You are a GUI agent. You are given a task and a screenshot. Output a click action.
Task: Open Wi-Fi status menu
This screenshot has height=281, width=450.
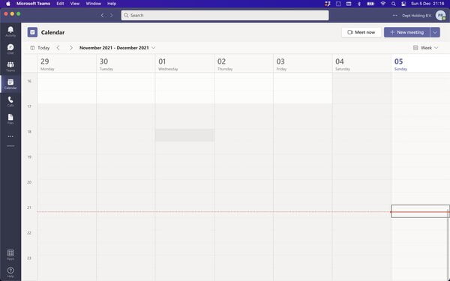(x=382, y=4)
